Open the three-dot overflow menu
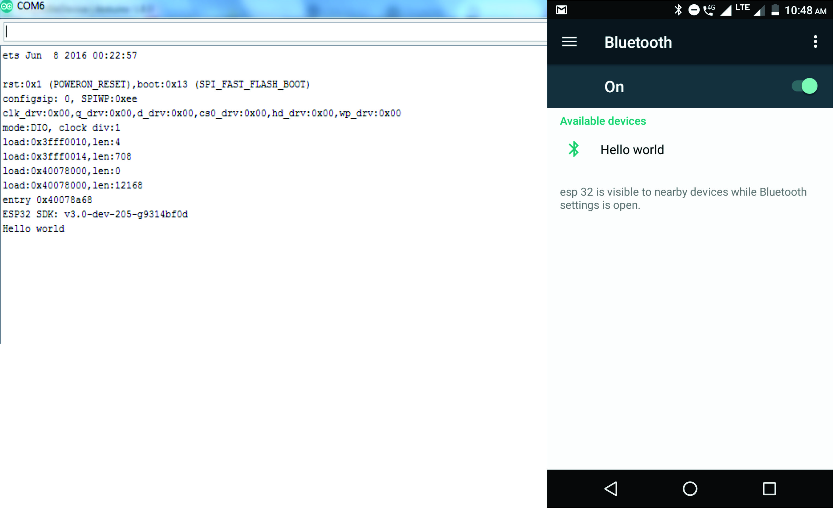The width and height of the screenshot is (833, 508). (815, 42)
